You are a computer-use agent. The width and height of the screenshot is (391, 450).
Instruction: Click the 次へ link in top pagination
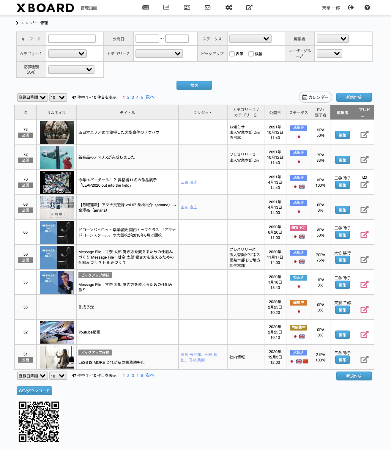[x=150, y=97]
